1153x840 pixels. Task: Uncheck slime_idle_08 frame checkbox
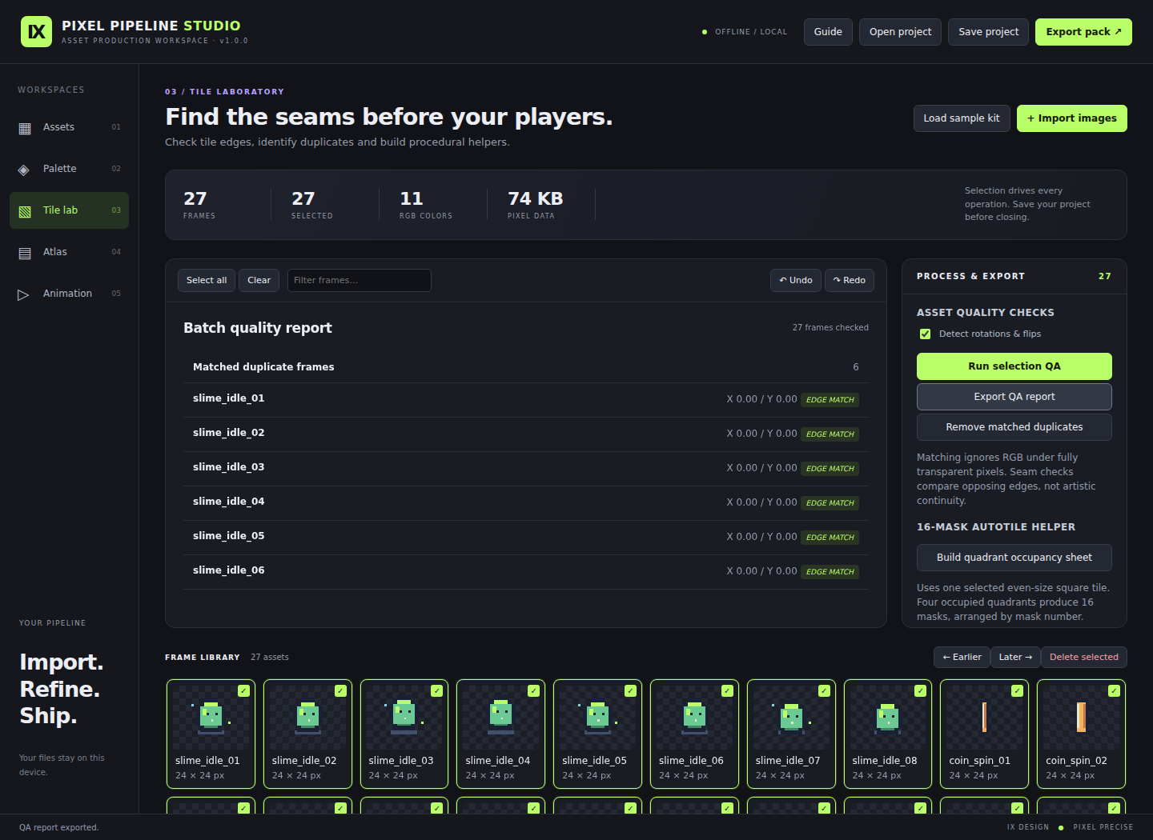pos(920,690)
